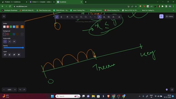Zoom in on the canvas
Screen dimensions: 176x99
(x=15, y=90)
